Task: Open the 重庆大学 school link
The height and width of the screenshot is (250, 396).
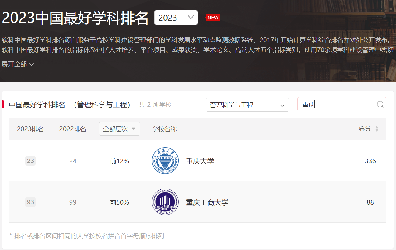Action: coord(200,161)
